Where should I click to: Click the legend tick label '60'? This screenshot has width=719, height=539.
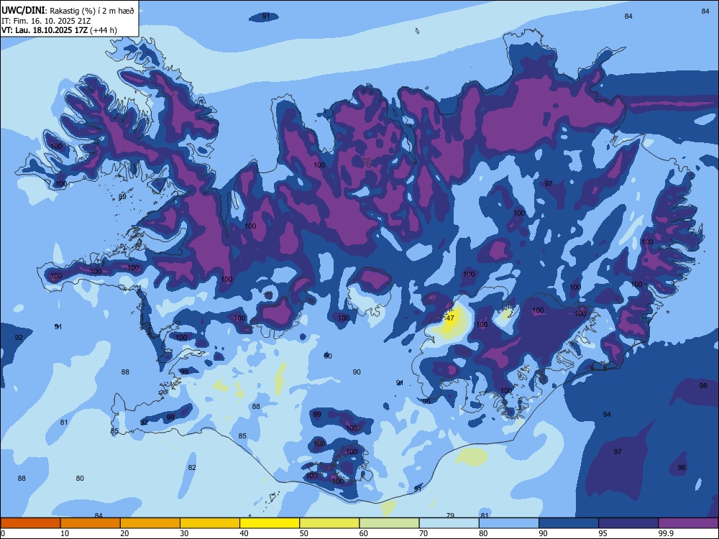tap(364, 533)
